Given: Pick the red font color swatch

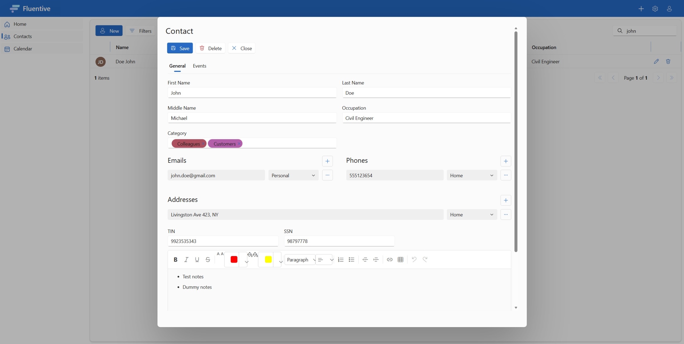Looking at the screenshot, I should coord(233,259).
